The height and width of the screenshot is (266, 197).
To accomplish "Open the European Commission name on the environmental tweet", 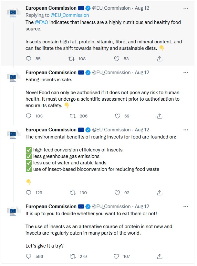I will [x=51, y=130].
